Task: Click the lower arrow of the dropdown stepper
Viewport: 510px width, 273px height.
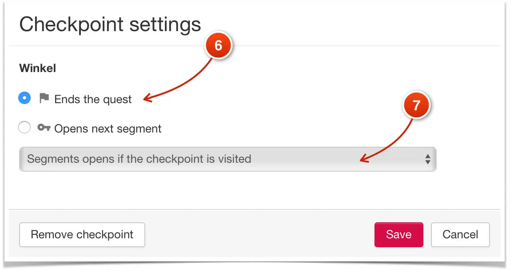Action: (x=428, y=162)
